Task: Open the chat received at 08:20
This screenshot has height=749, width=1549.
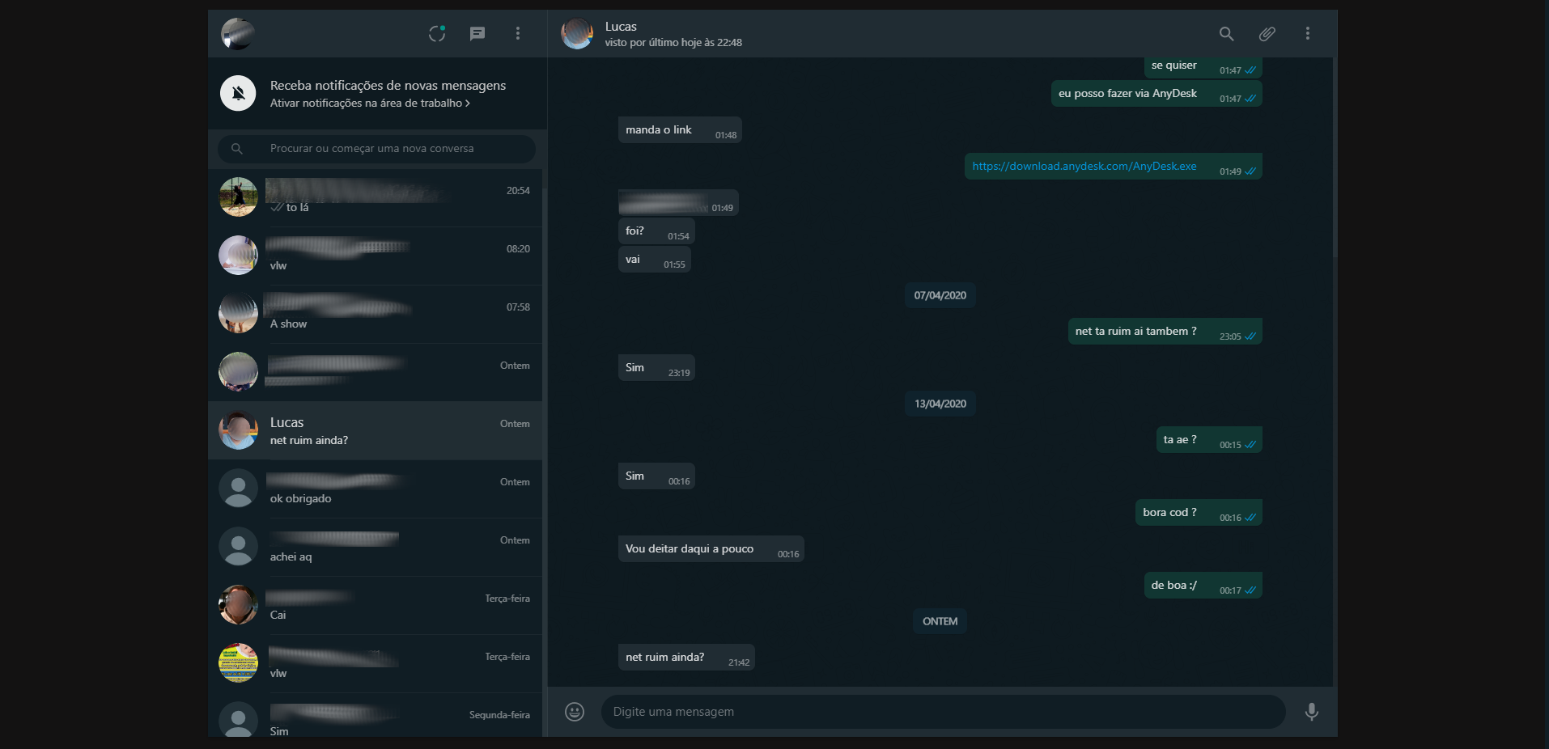Action: 376,256
